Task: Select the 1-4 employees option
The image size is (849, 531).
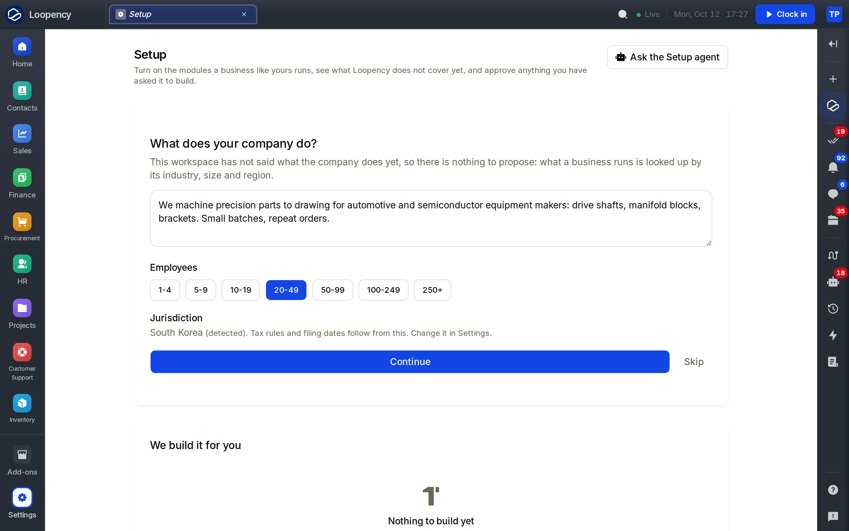Action: [x=165, y=290]
